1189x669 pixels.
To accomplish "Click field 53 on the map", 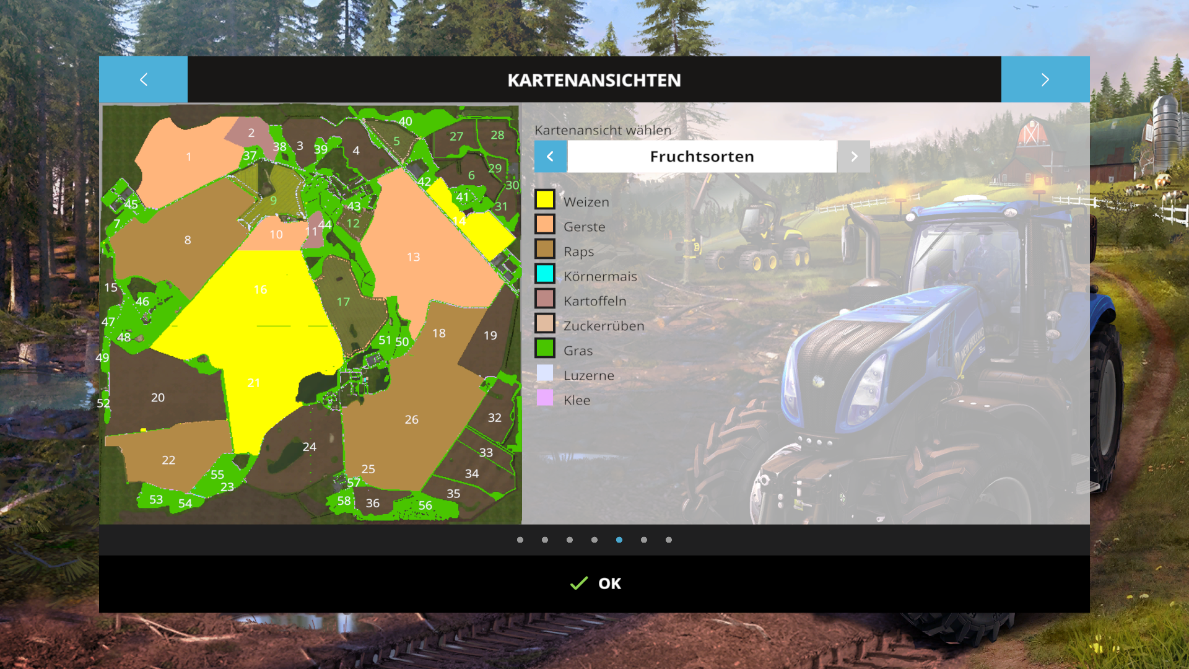I will click(x=156, y=499).
